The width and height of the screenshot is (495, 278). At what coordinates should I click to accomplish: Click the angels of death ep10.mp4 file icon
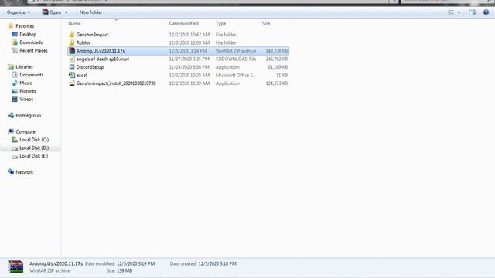coord(72,59)
